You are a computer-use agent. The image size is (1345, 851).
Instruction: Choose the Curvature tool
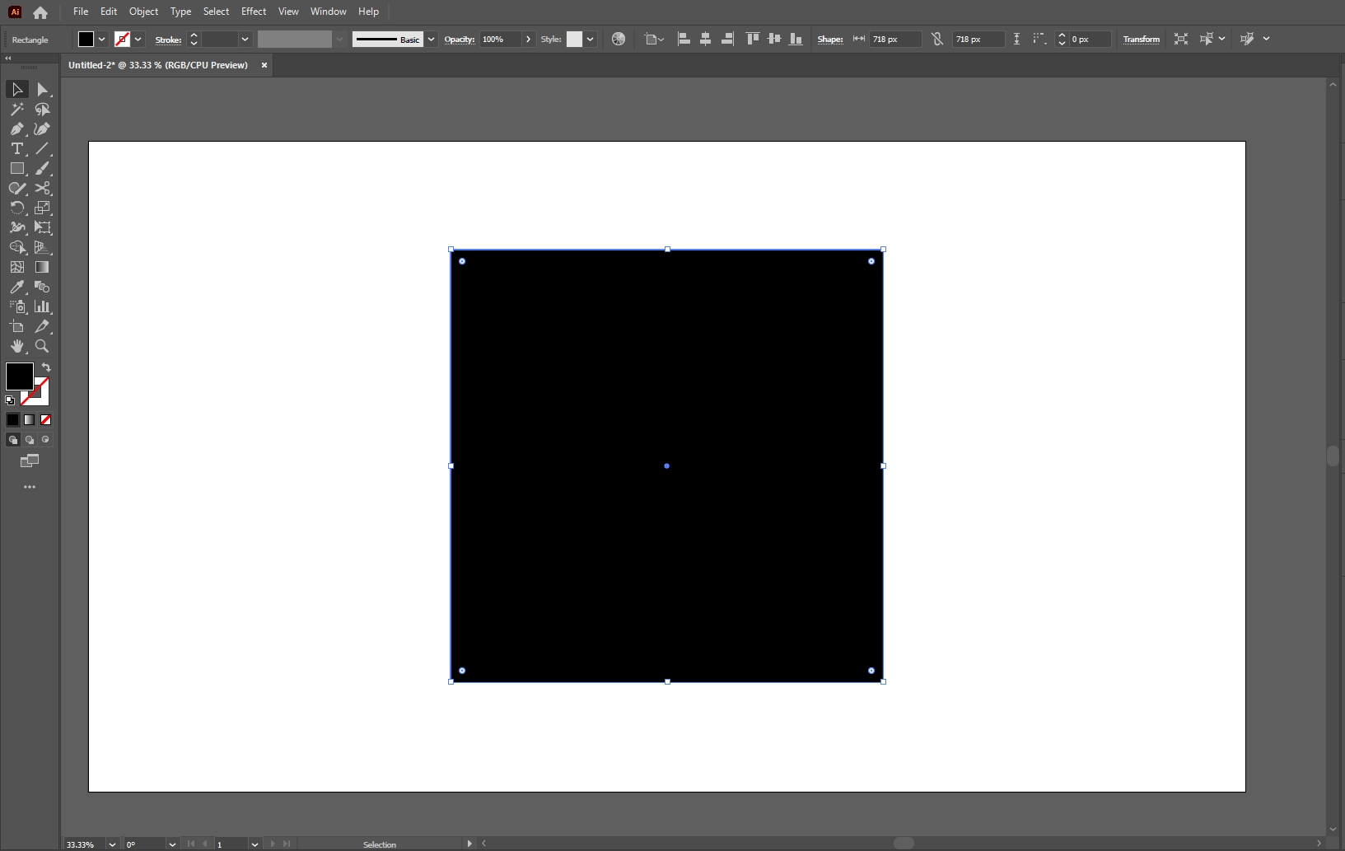click(42, 129)
